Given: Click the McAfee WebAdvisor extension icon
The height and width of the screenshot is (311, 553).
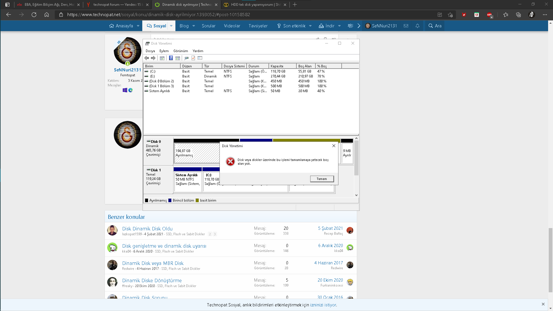Looking at the screenshot, I should click(x=477, y=15).
